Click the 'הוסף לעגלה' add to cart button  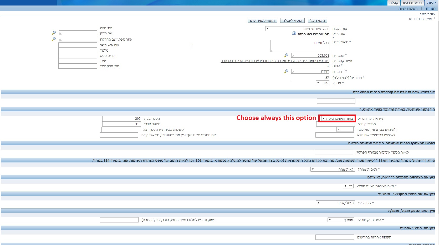(292, 20)
